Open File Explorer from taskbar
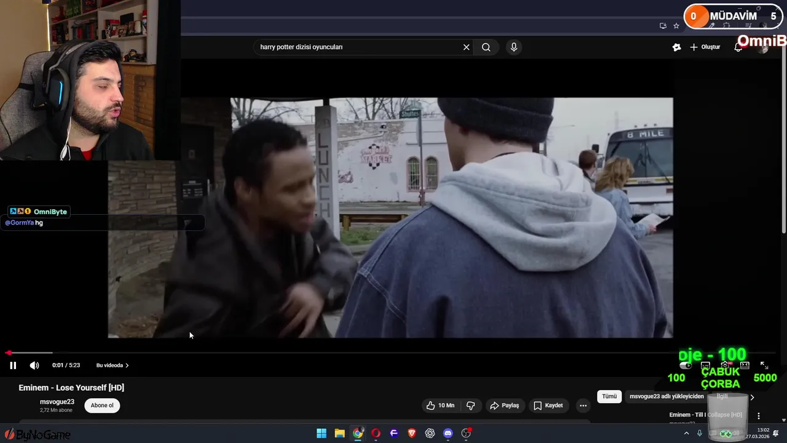787x443 pixels. pos(339,433)
